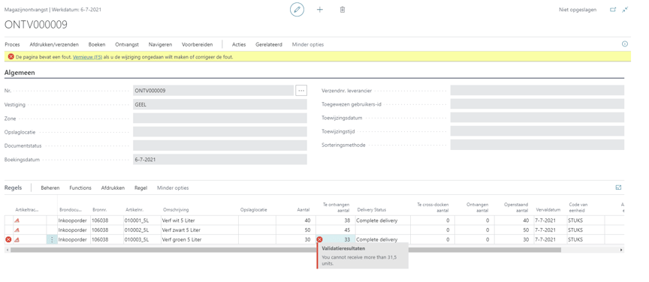
Task: Open the Acties menu
Action: point(239,44)
